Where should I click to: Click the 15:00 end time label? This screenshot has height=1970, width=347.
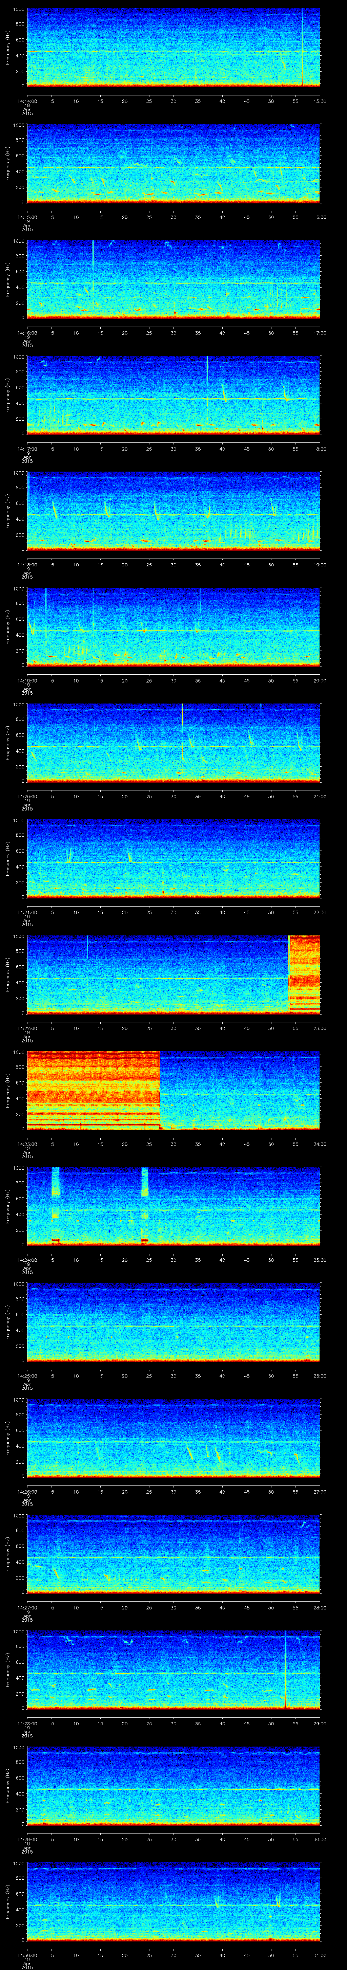pos(320,100)
